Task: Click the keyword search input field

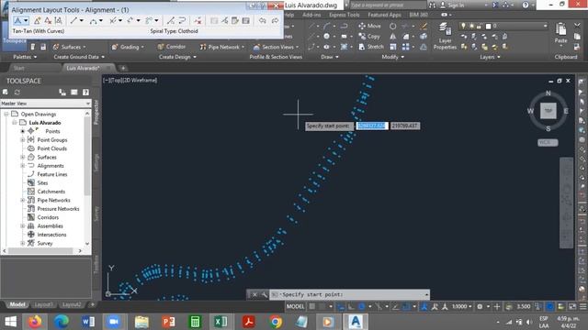Action: pos(388,5)
